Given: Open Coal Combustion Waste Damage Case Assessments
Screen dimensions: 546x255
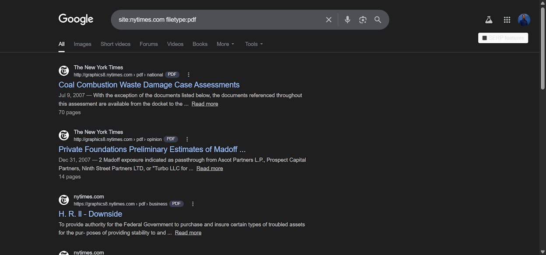Looking at the screenshot, I should (x=149, y=85).
